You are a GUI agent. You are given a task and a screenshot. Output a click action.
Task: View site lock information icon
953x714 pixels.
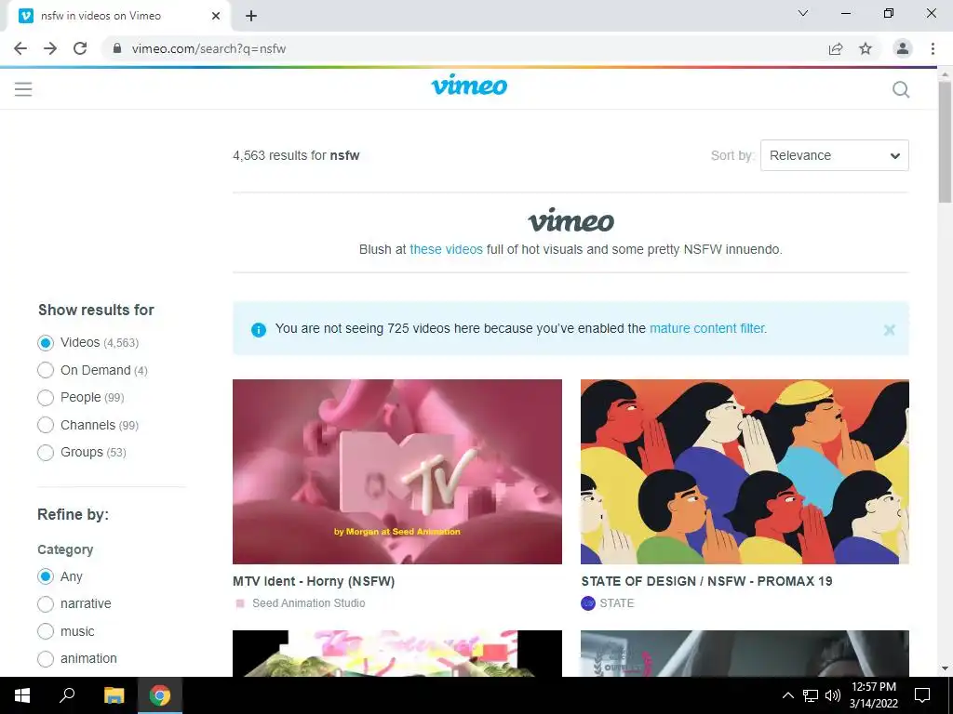pos(117,48)
